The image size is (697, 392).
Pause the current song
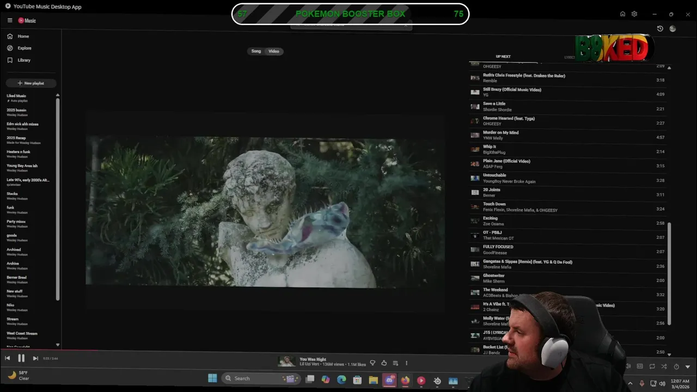click(x=21, y=358)
